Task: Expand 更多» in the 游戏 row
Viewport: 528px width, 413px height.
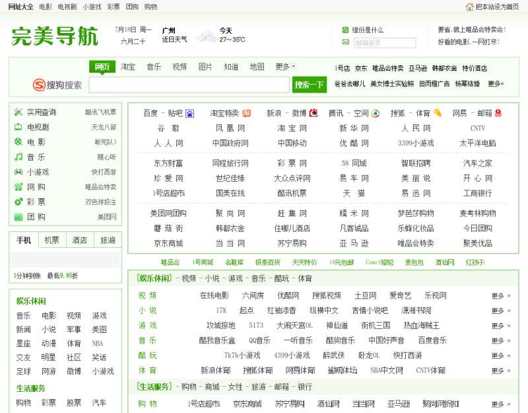Action: (501, 326)
